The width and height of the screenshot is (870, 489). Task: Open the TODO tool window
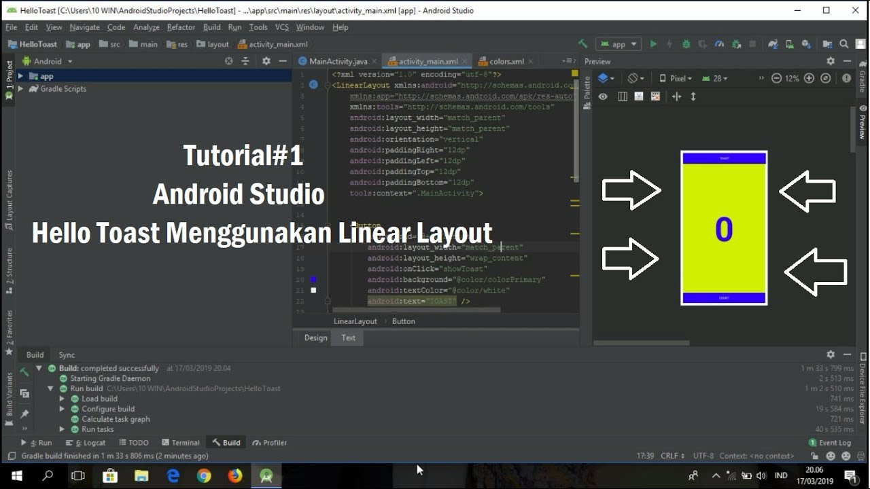click(x=134, y=443)
